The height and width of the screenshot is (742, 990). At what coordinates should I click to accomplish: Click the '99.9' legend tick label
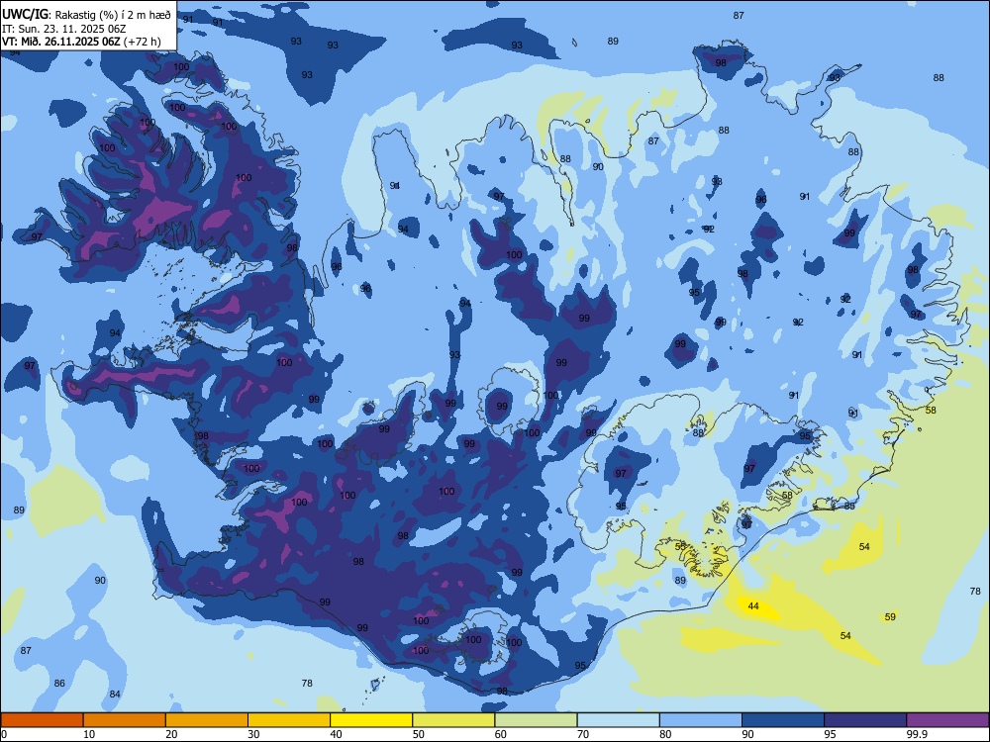pos(916,734)
